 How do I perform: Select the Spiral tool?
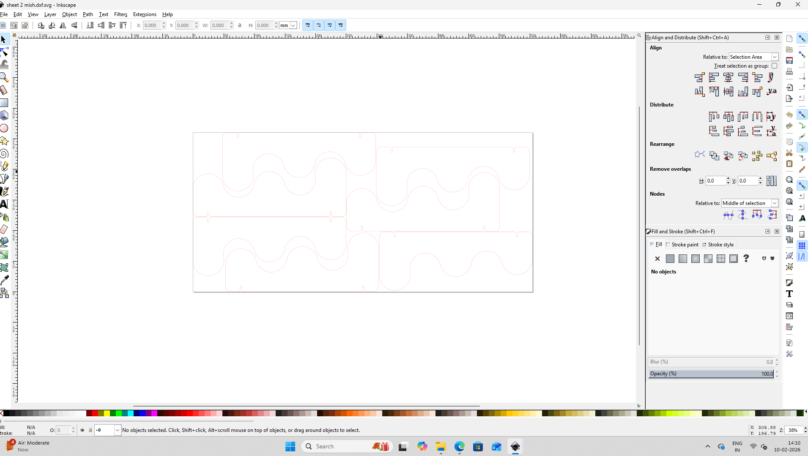4,153
